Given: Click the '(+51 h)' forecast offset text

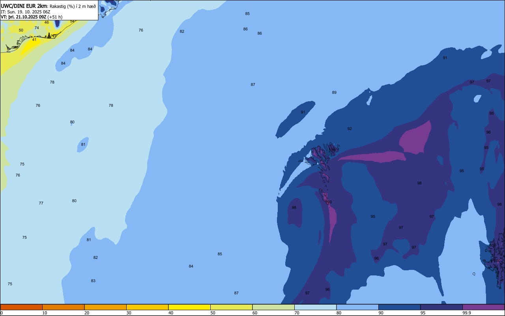Looking at the screenshot, I should (x=55, y=17).
